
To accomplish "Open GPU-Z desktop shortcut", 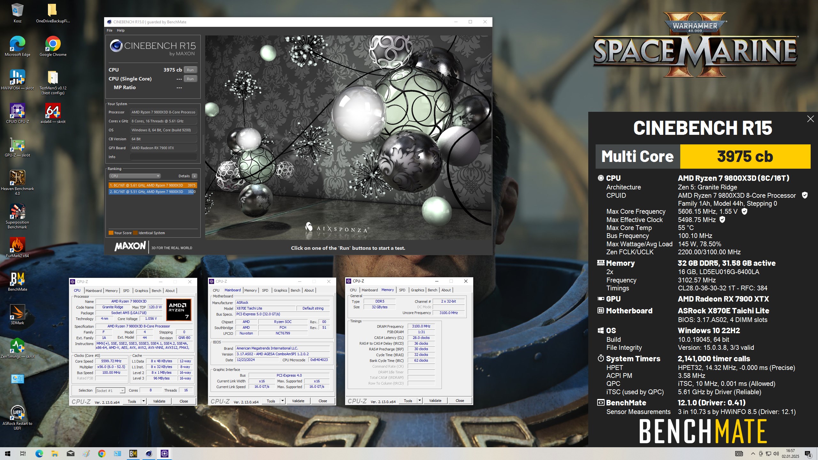I will [17, 147].
